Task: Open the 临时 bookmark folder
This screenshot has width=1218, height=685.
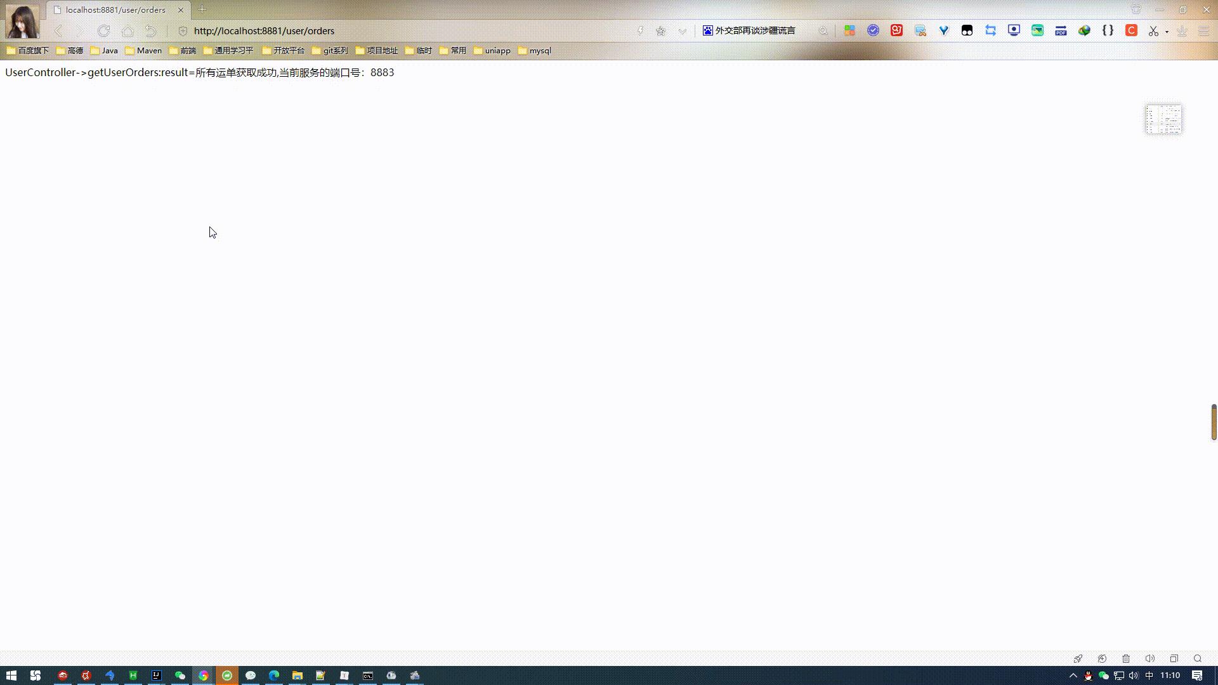Action: pyautogui.click(x=419, y=51)
